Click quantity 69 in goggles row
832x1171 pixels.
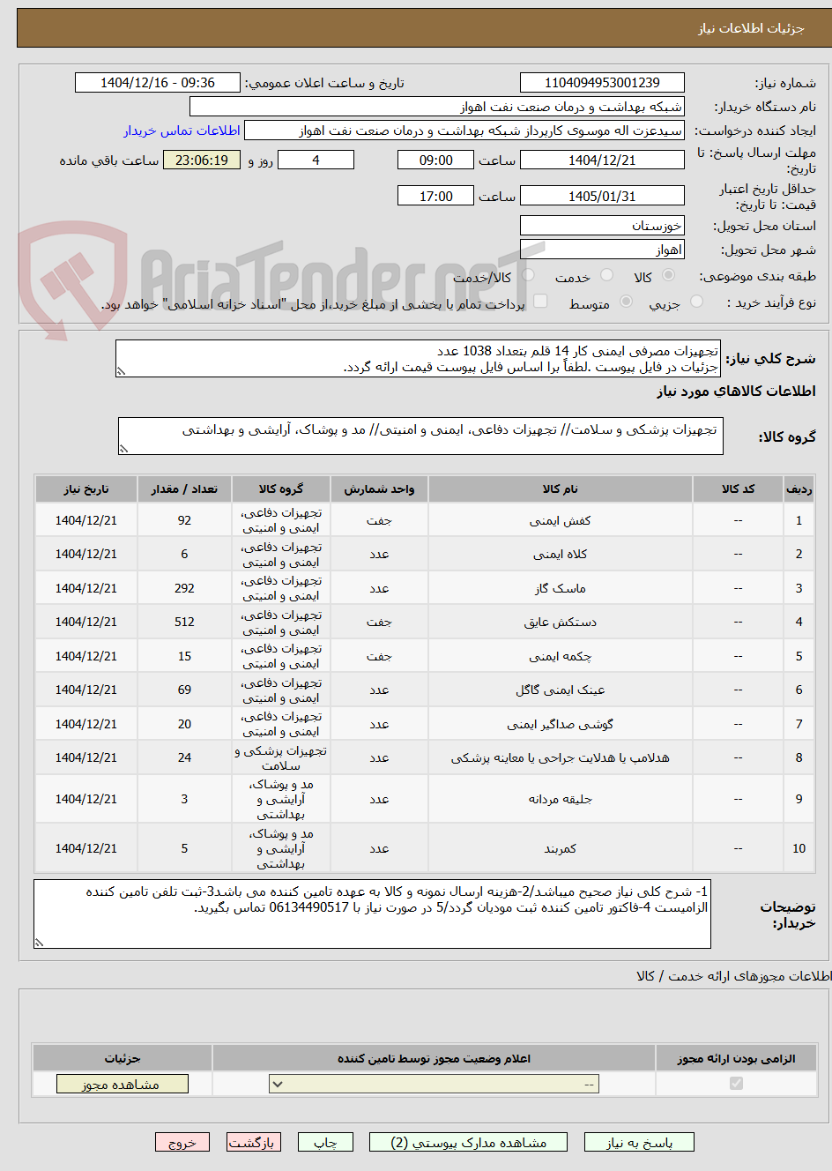(184, 690)
